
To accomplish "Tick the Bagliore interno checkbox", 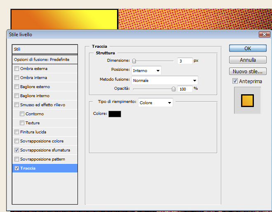I will click(16, 96).
